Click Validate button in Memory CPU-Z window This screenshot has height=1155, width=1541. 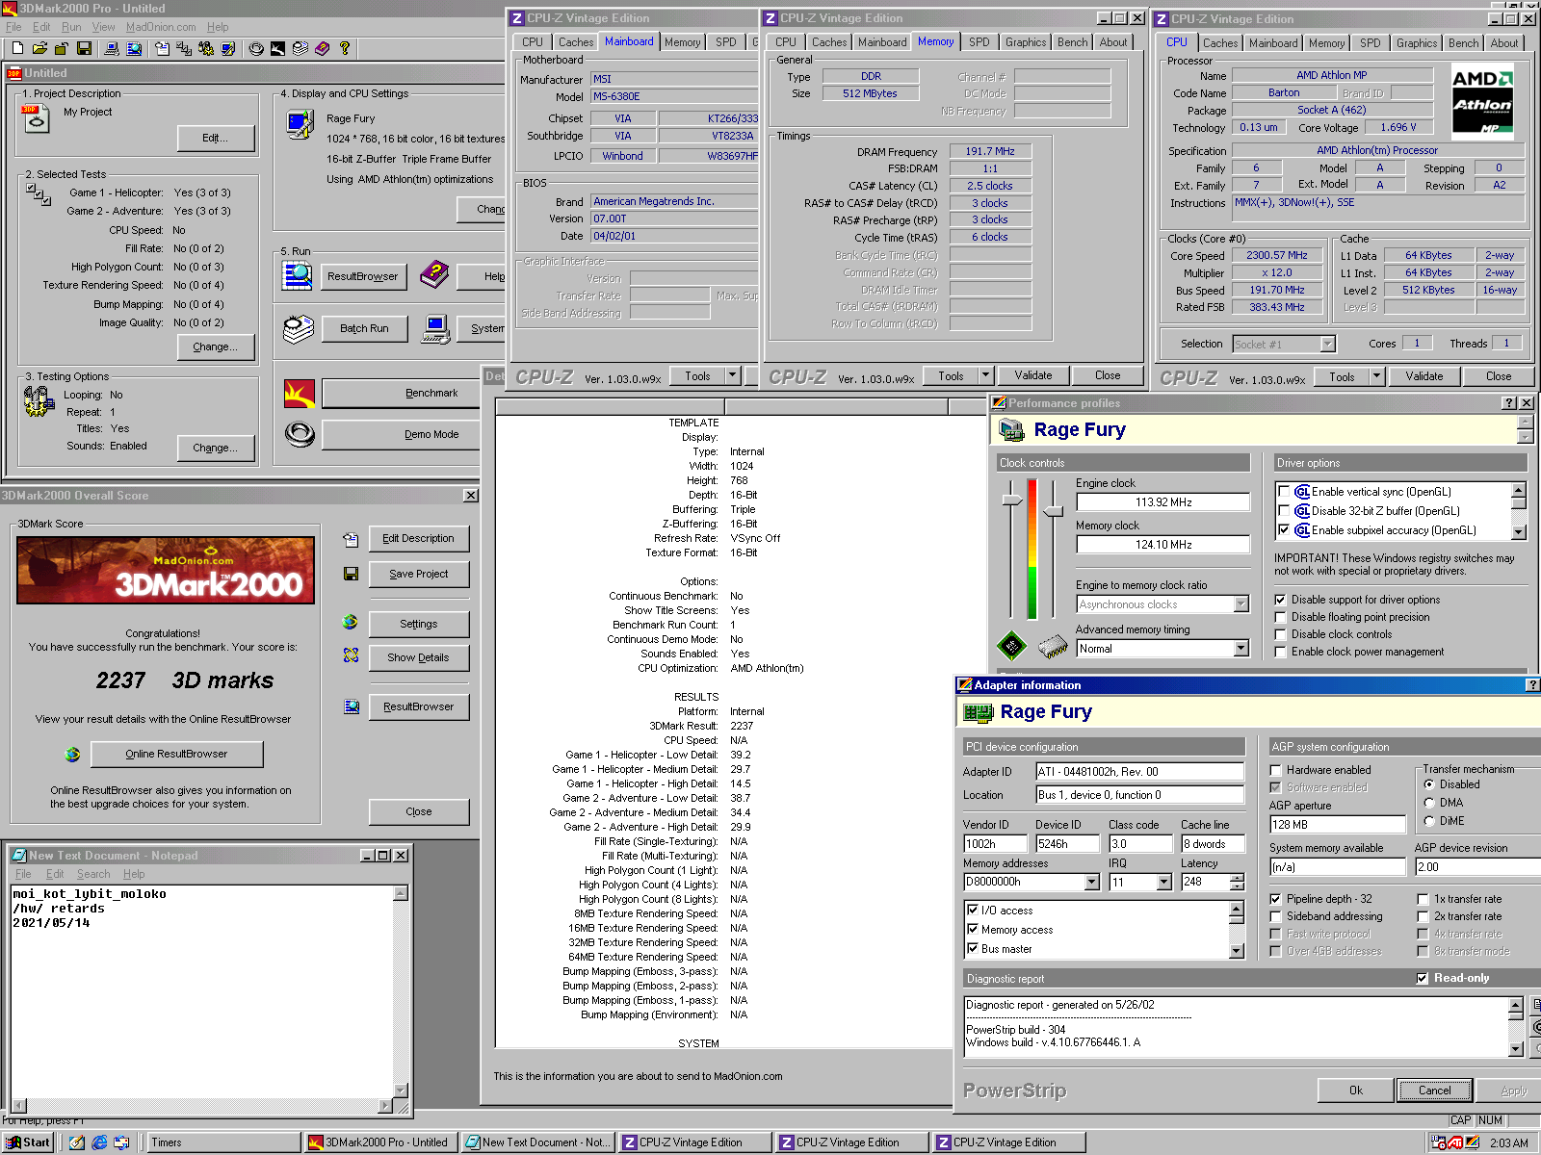(1033, 375)
